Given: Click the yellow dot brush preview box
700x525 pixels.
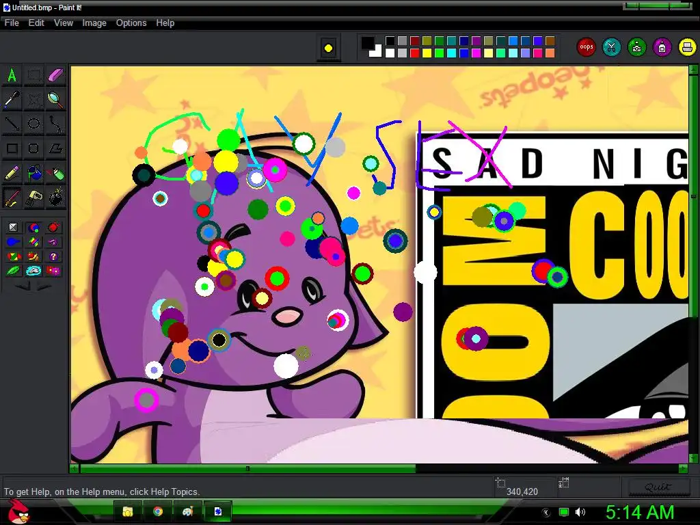Looking at the screenshot, I should (x=329, y=48).
